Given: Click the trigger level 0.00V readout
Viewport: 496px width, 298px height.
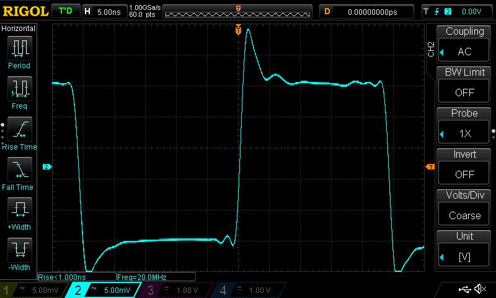Looking at the screenshot, I should pyautogui.click(x=471, y=12).
